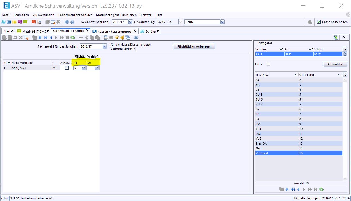Click the broom icon in module toolbar
The height and width of the screenshot is (201, 351).
(122, 37)
